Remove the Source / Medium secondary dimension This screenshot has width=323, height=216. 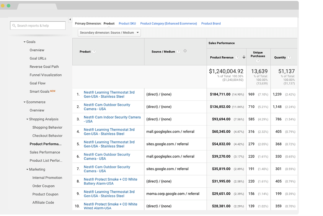pyautogui.click(x=185, y=51)
